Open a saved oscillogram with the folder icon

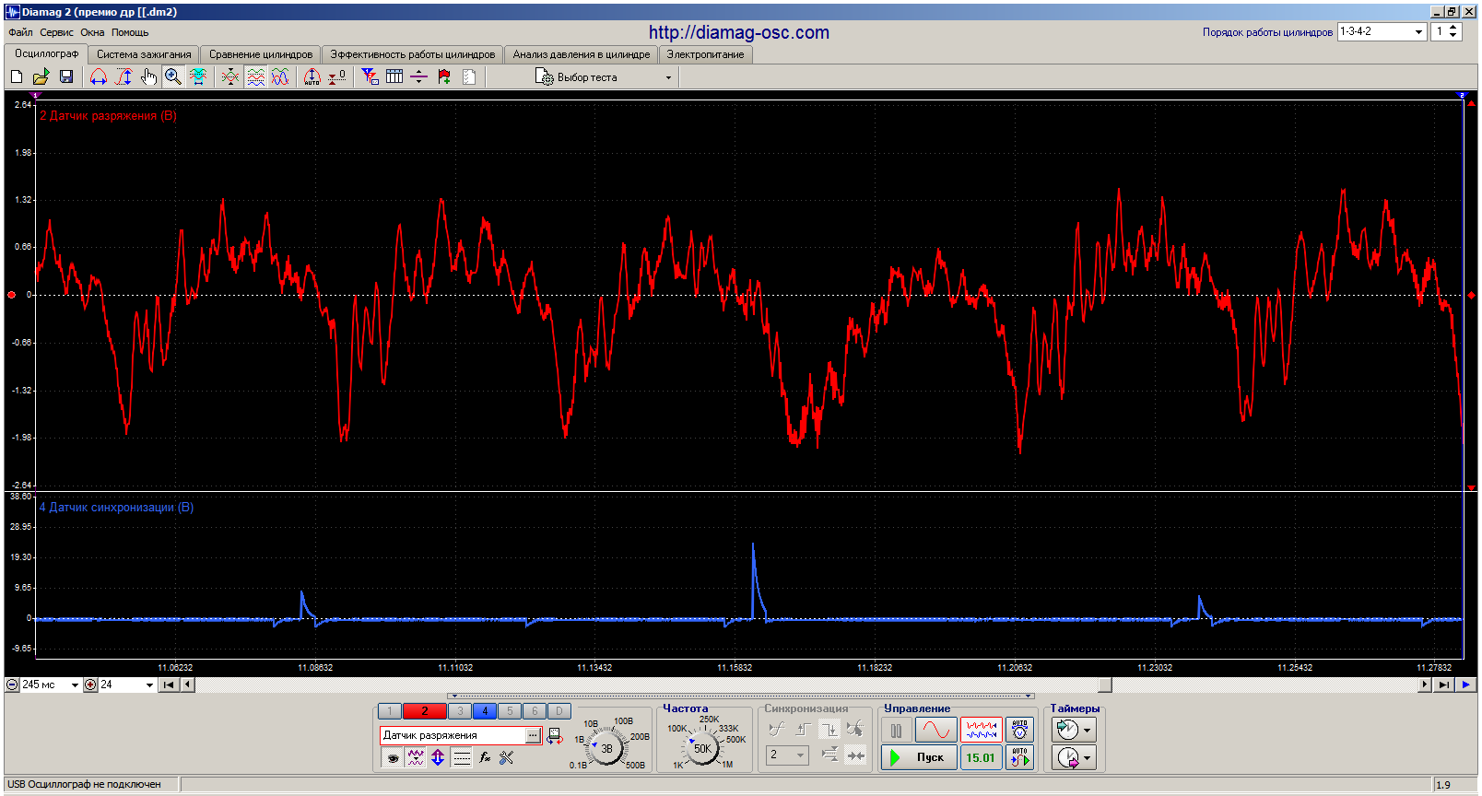[41, 77]
